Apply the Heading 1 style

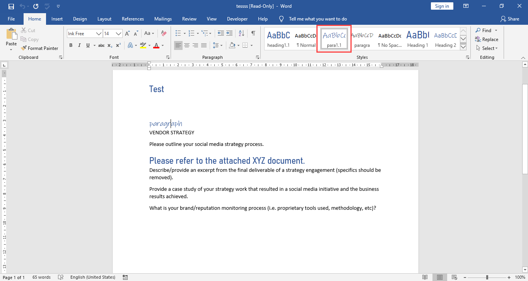[417, 39]
